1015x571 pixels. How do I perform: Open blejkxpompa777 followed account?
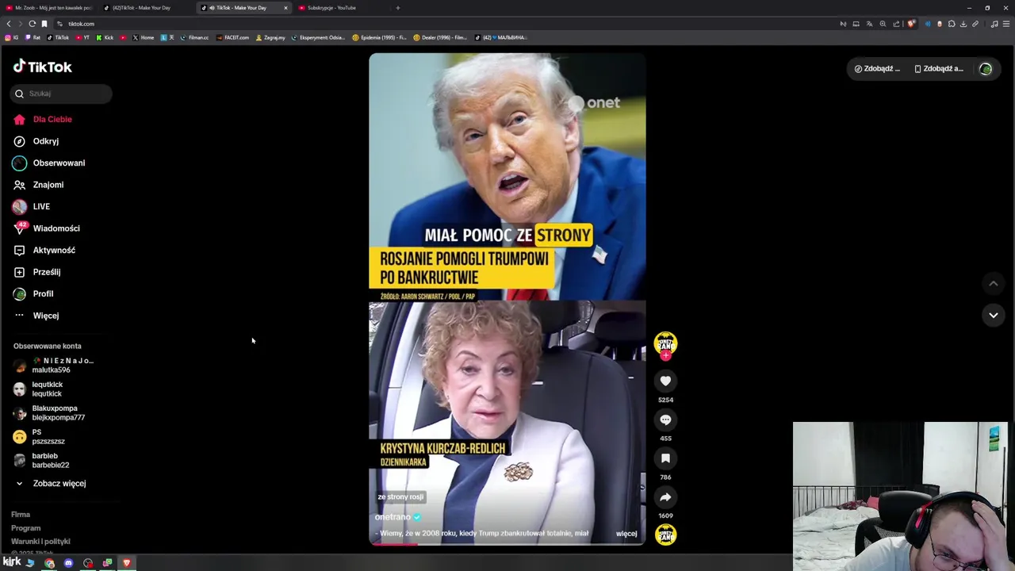pos(49,413)
